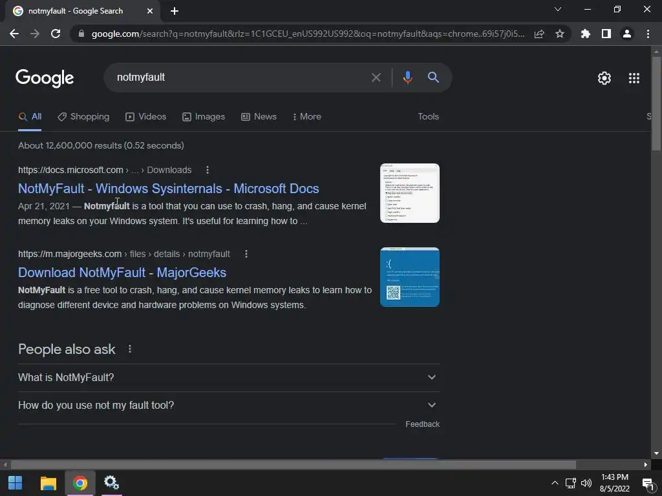The image size is (662, 496).
Task: Click the scroll right arrow
Action: click(646, 465)
